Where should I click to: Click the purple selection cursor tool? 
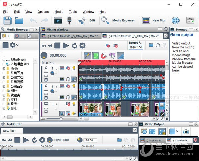[x=112, y=56]
